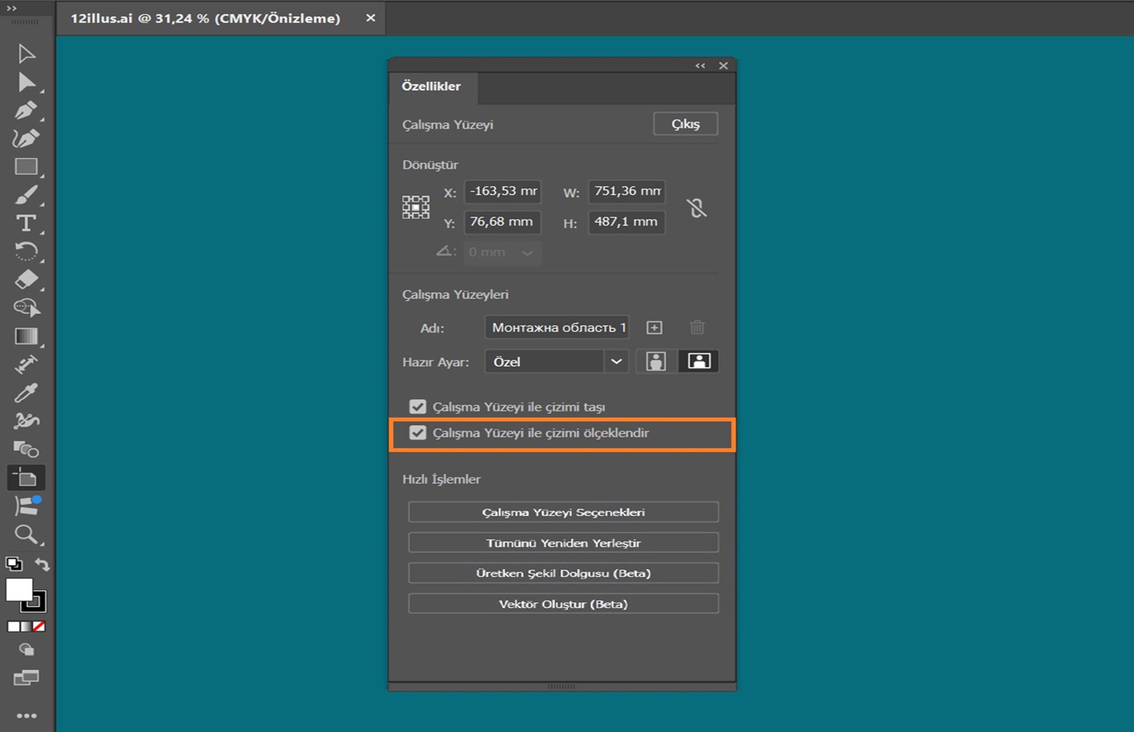
Task: Open the rotation angle dropdown
Action: [527, 253]
